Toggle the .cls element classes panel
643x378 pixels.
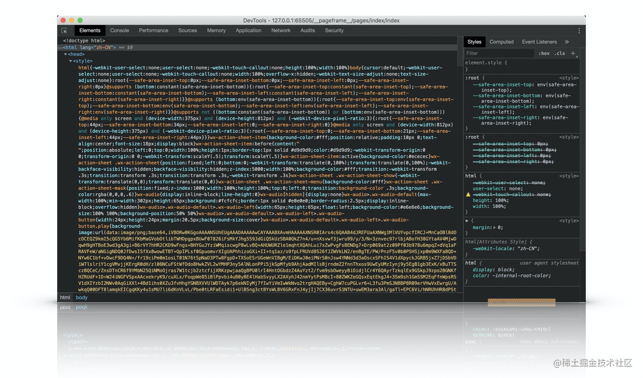click(560, 53)
